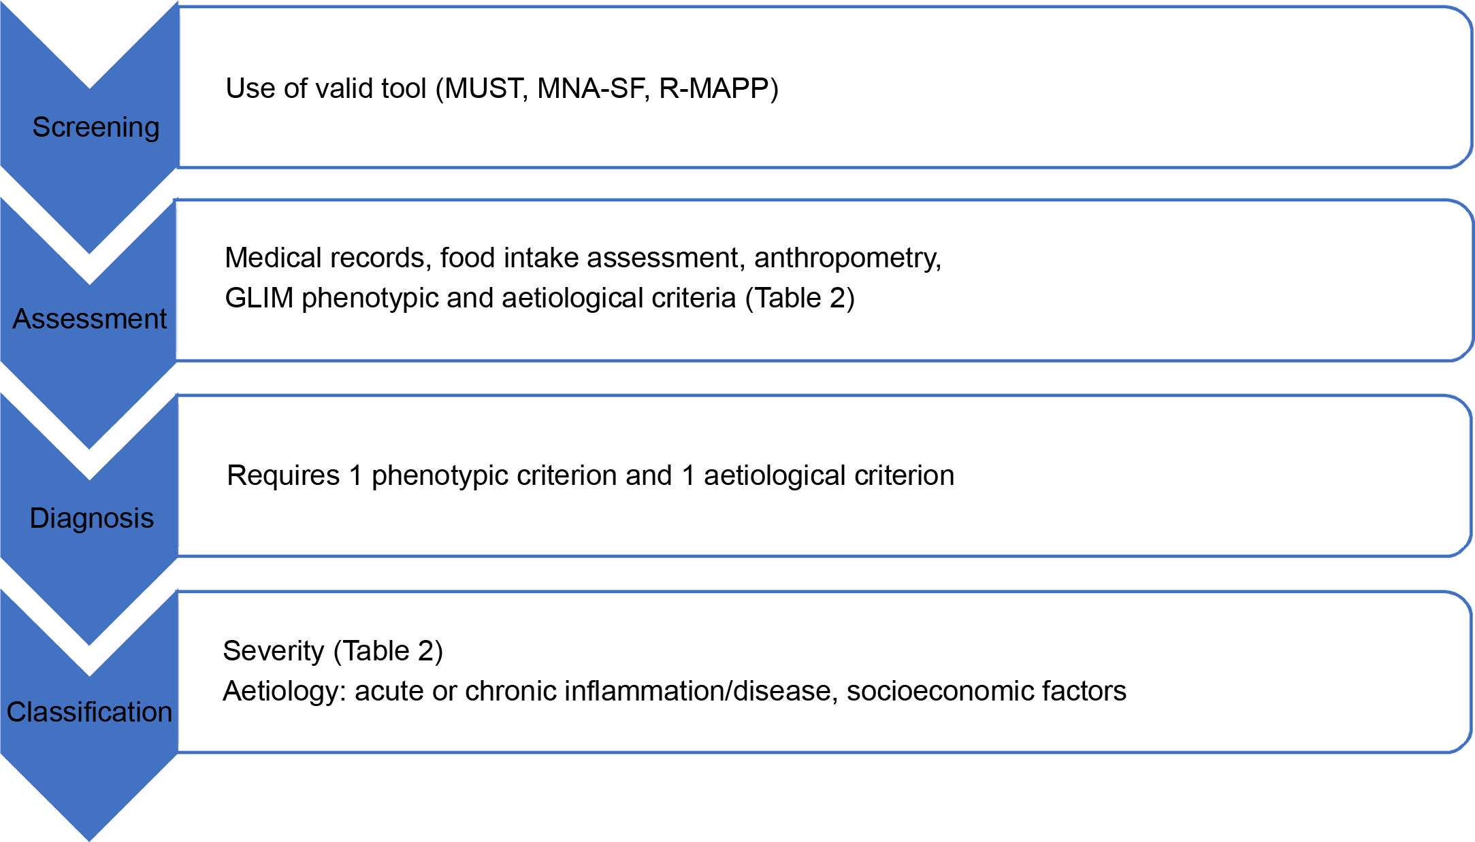Click the Diagnosis chevron step label
The height and width of the screenshot is (842, 1475).
click(x=92, y=518)
